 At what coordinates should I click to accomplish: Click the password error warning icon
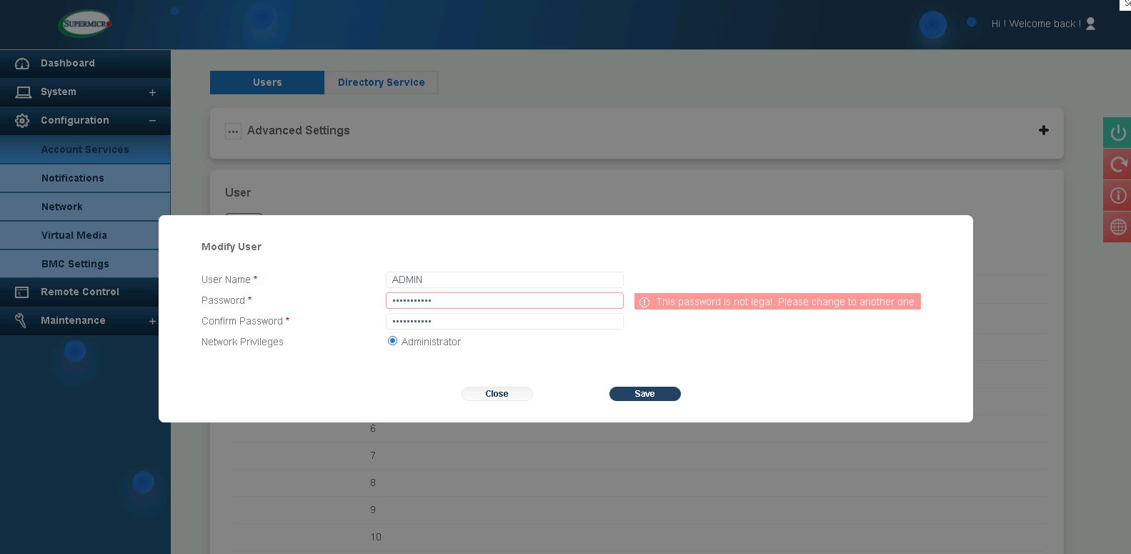tap(644, 302)
